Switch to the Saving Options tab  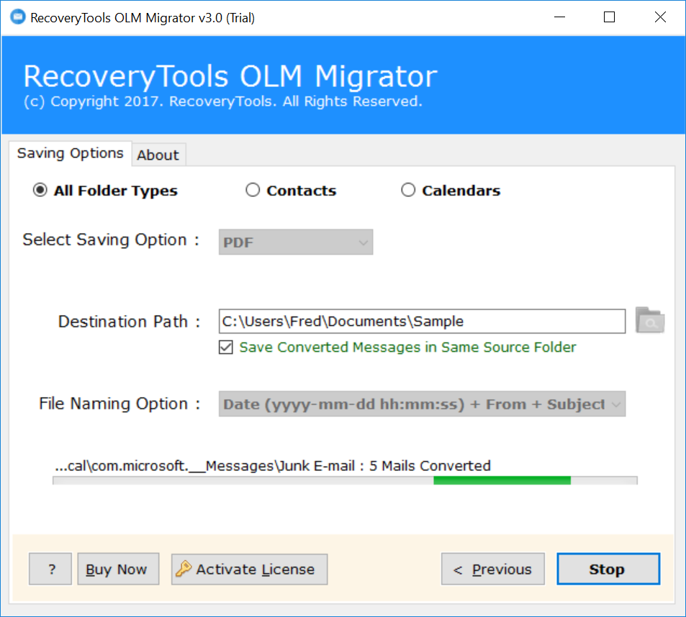pos(70,153)
